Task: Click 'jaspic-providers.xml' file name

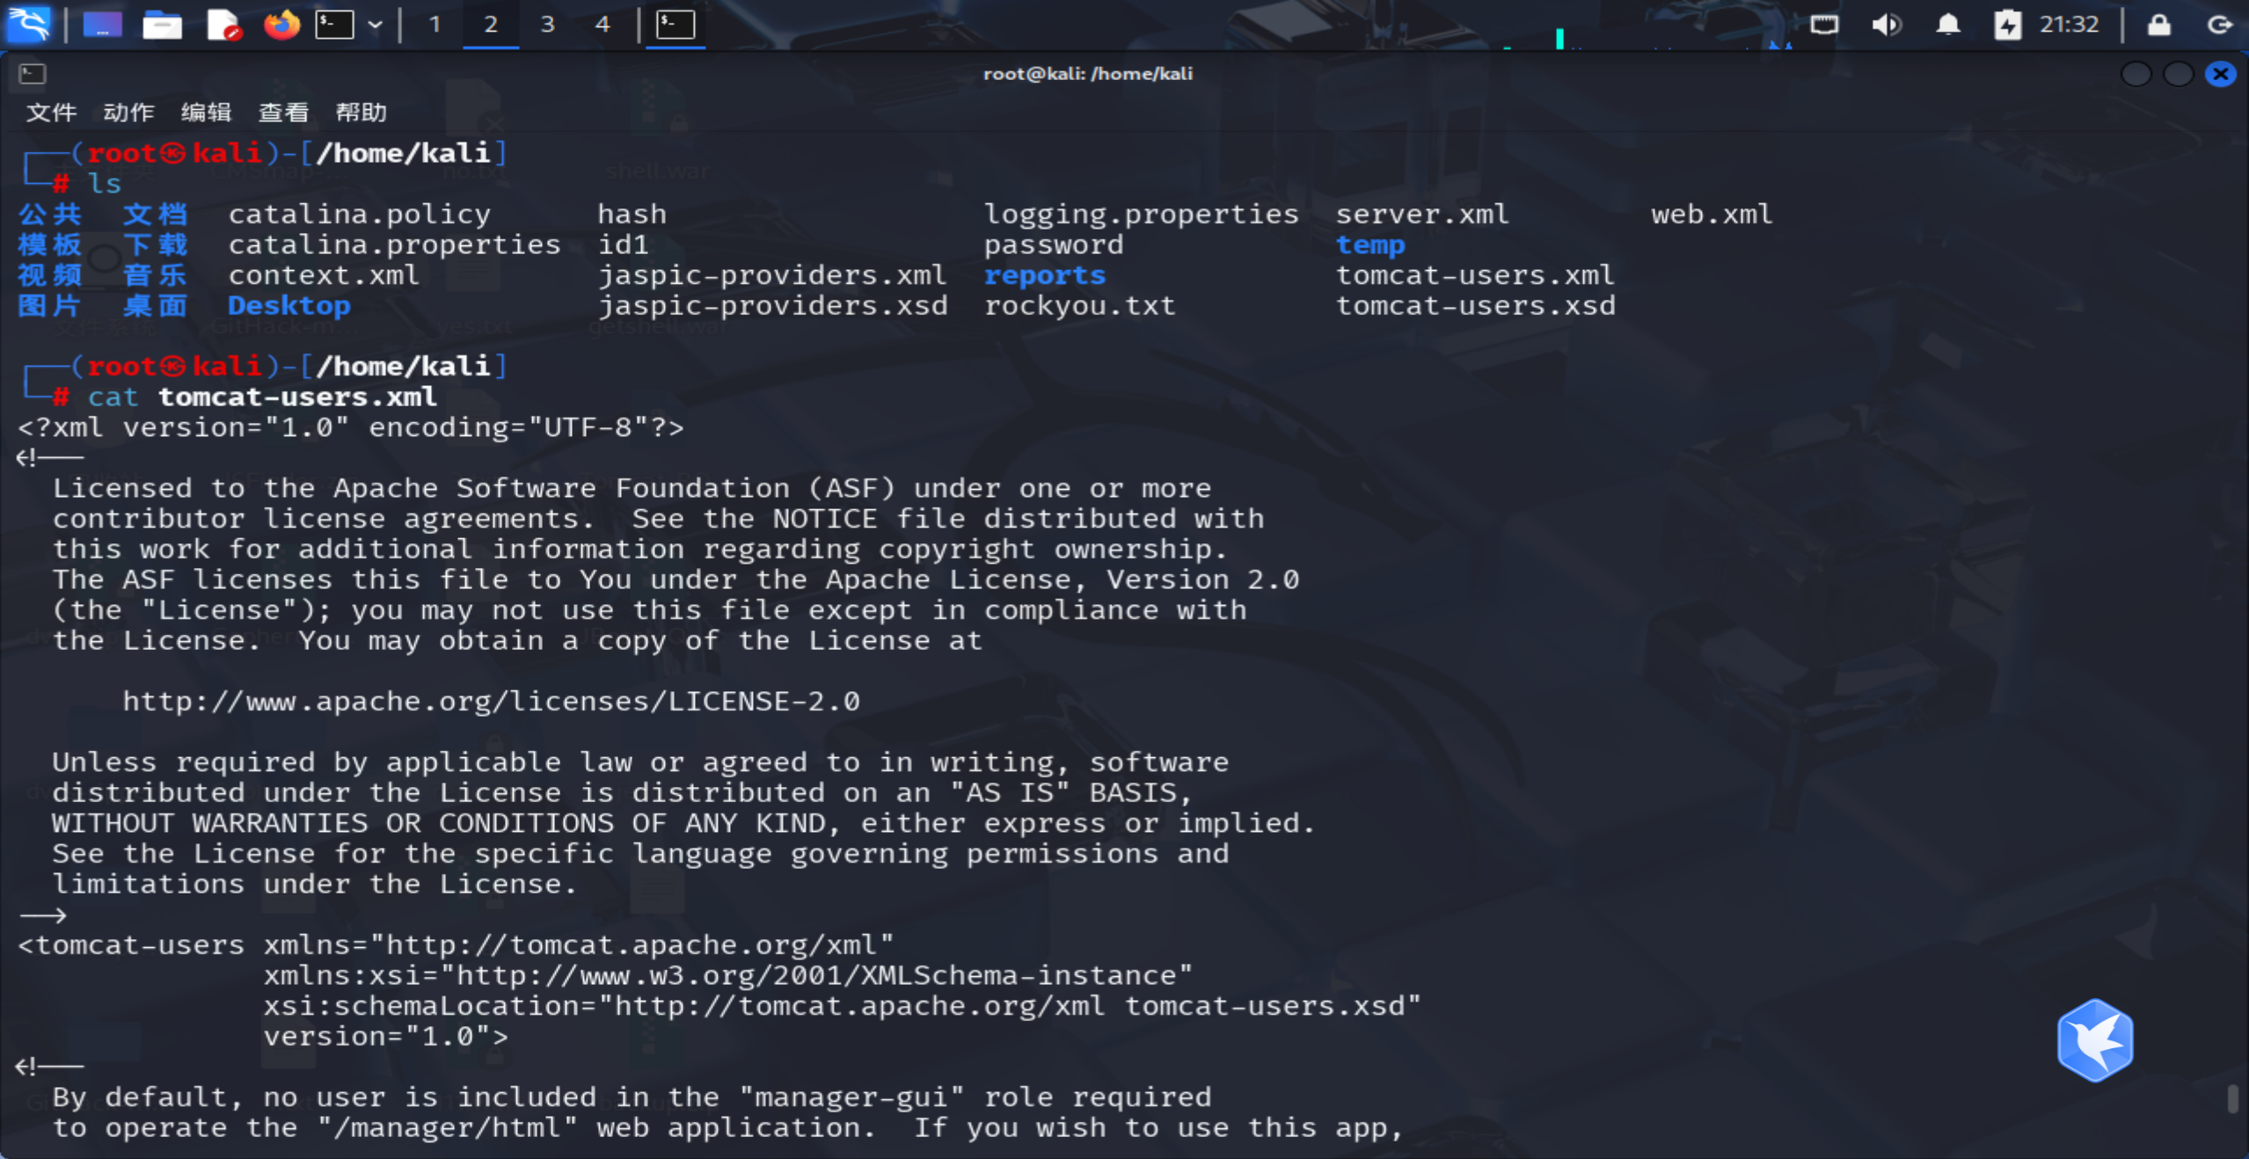Action: click(772, 276)
